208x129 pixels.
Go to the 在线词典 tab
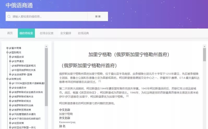click(x=83, y=33)
